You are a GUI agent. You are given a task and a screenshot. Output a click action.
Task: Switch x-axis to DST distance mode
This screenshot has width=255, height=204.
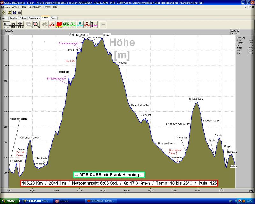click(6, 24)
